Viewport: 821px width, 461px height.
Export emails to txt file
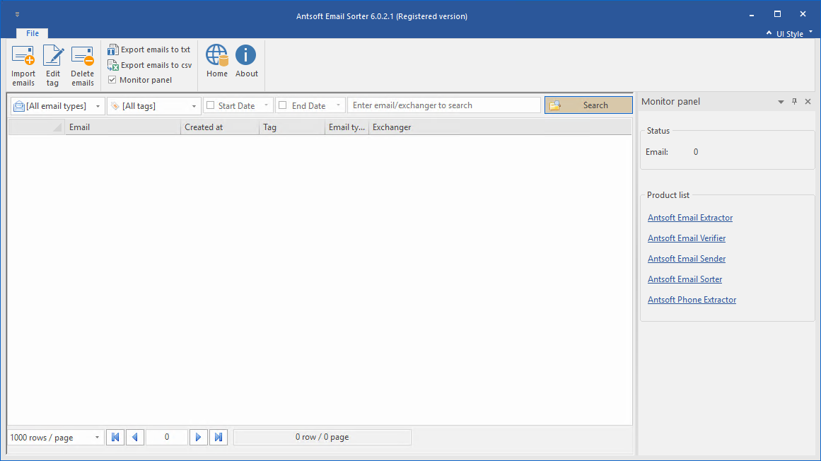(149, 49)
